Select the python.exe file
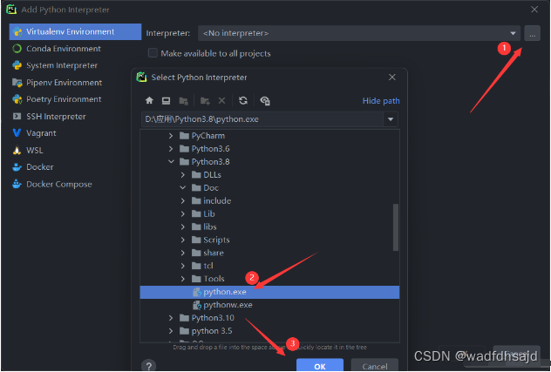The width and height of the screenshot is (551, 372). [269, 292]
